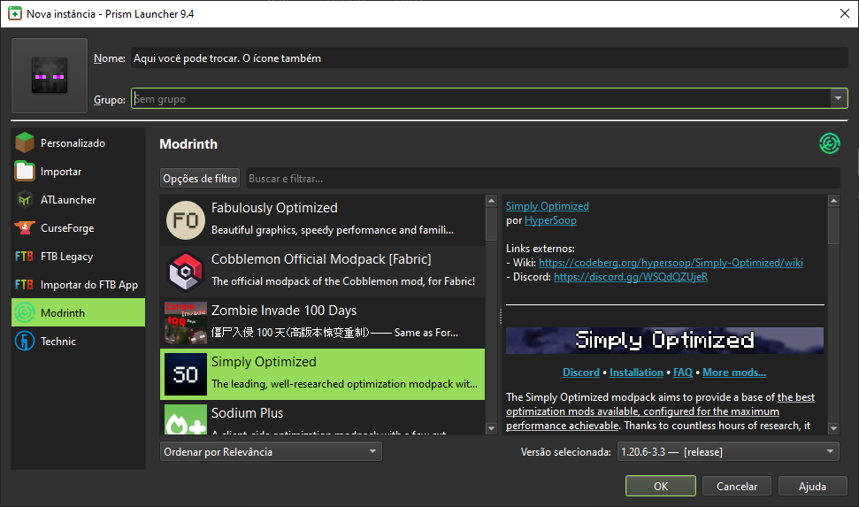Click the Buscar e filtrar search field
The image size is (859, 507).
tap(543, 178)
